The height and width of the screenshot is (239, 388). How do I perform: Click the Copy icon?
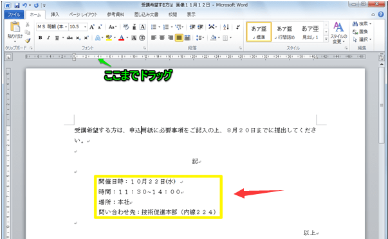coord(28,32)
